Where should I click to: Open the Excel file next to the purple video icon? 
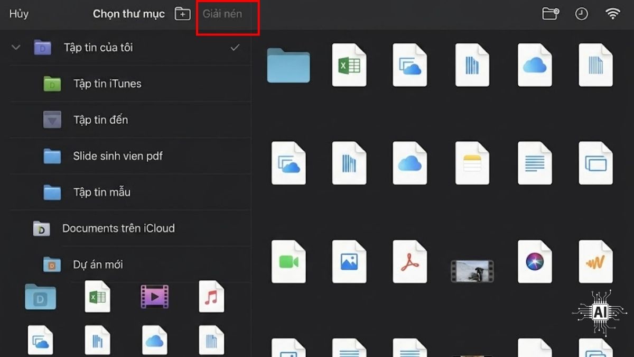click(x=98, y=296)
